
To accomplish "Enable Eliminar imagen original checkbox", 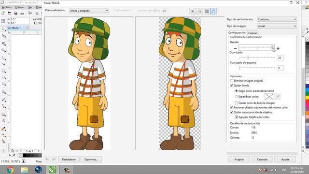I will [x=232, y=81].
